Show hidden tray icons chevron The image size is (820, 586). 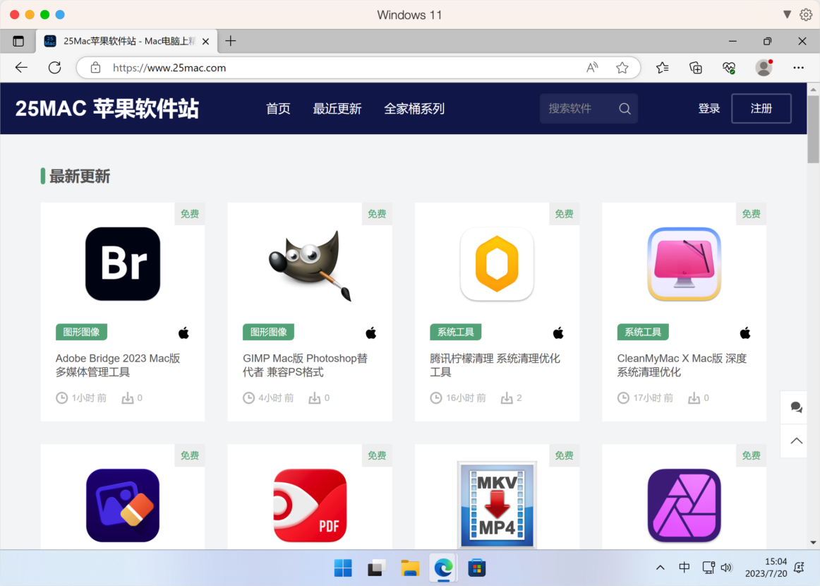pyautogui.click(x=661, y=568)
